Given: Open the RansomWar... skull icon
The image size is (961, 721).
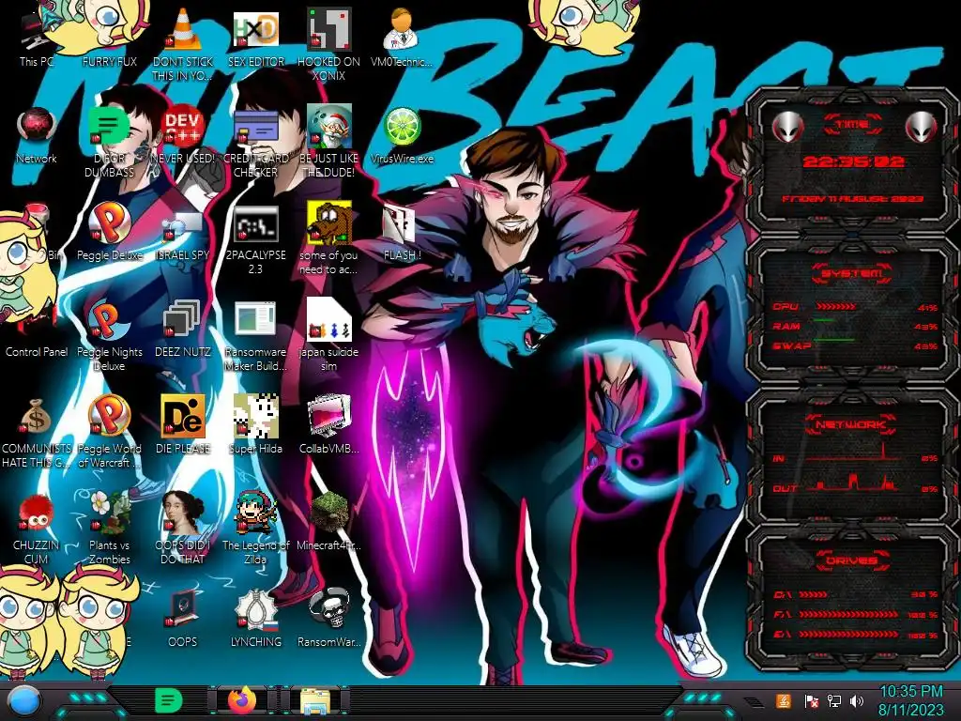Looking at the screenshot, I should point(328,618).
